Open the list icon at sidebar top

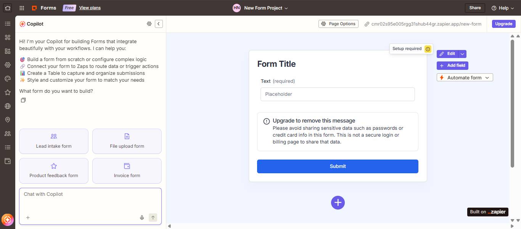(x=7, y=24)
